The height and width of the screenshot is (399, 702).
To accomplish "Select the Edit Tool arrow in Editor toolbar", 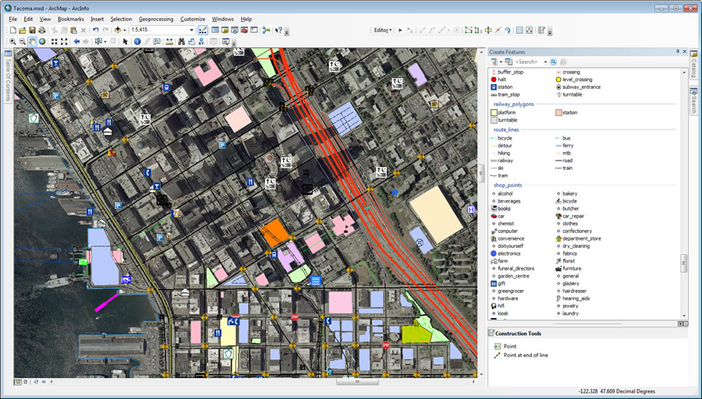I will (x=400, y=30).
